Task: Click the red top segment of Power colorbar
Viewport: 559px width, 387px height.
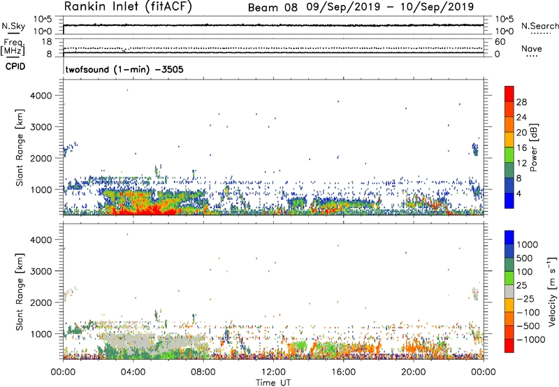Action: tap(509, 94)
